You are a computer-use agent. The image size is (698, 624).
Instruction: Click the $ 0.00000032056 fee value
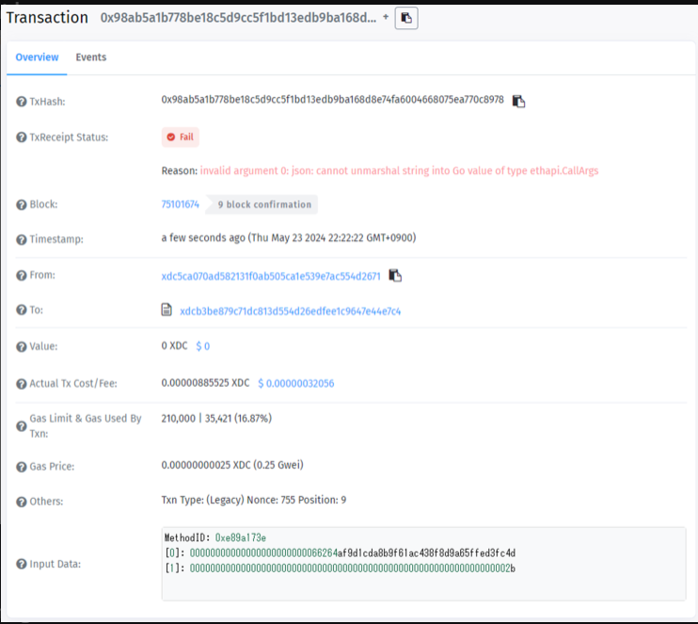point(295,383)
